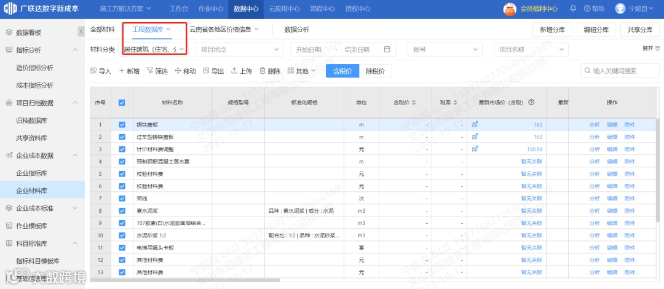The image size is (664, 289).
Task: Click the 编辑分库 button
Action: tap(596, 30)
